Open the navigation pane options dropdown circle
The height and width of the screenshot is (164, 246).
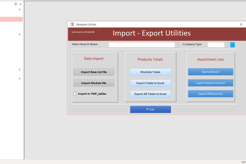point(16,4)
